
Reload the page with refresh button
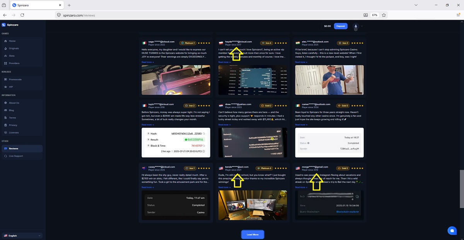(22, 15)
